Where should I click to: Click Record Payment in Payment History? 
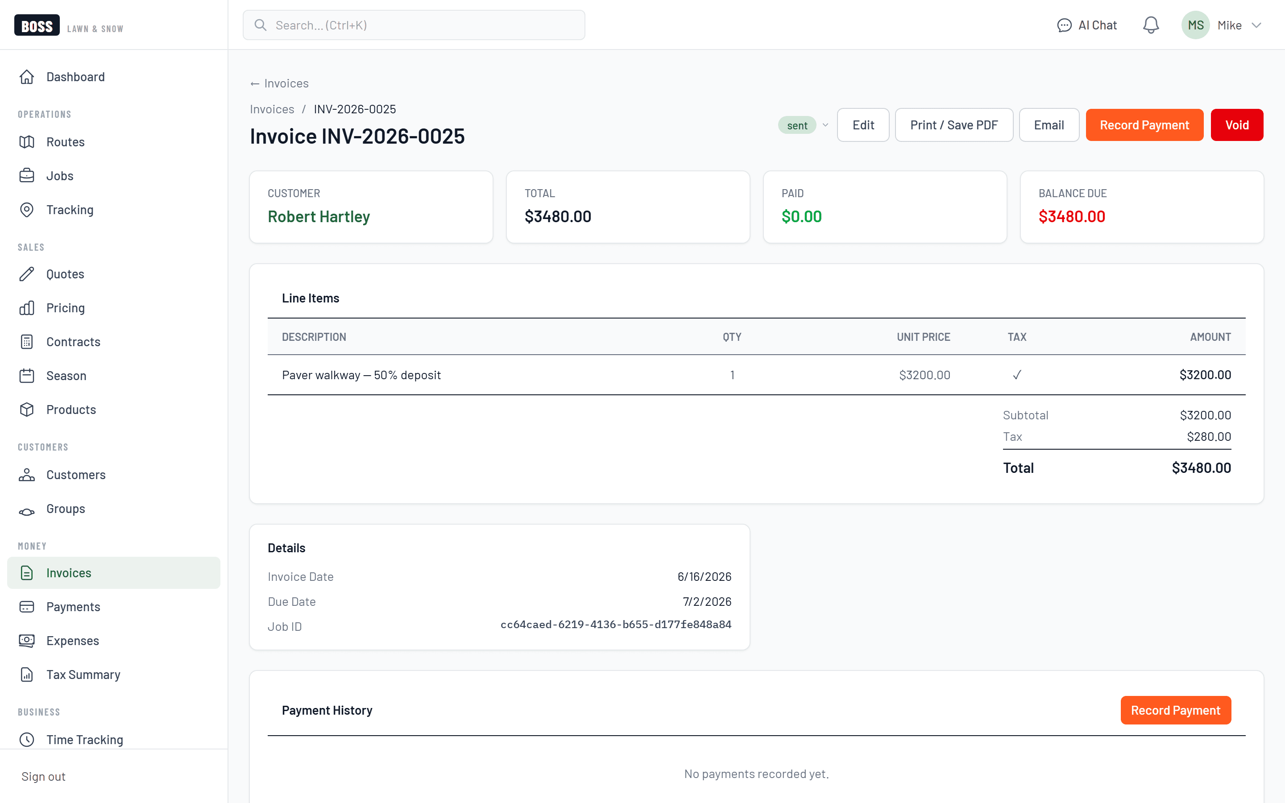1176,711
